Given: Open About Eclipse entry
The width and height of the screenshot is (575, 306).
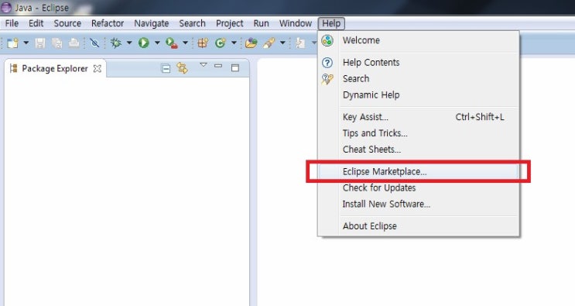Looking at the screenshot, I should click(419, 226).
